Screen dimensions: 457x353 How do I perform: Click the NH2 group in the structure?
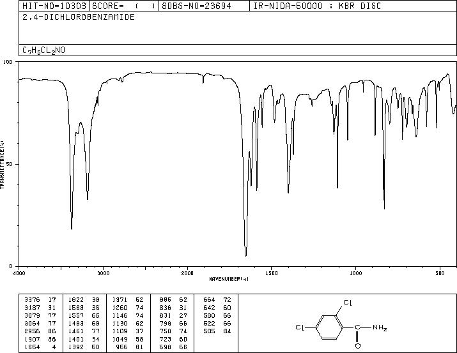(380, 328)
